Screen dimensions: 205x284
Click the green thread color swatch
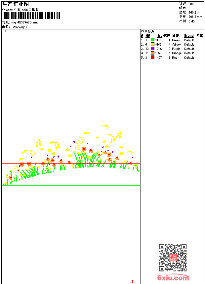[152, 40]
